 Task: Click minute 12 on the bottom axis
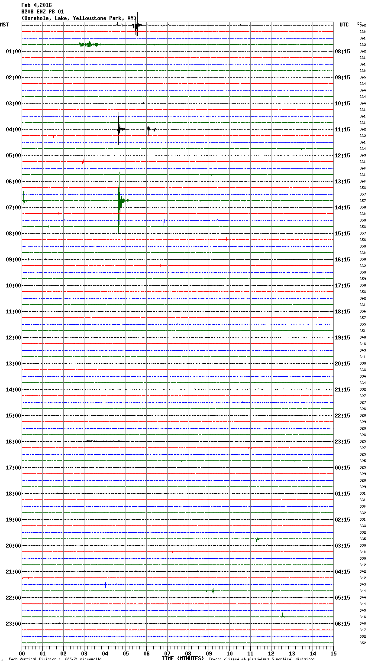click(x=271, y=653)
